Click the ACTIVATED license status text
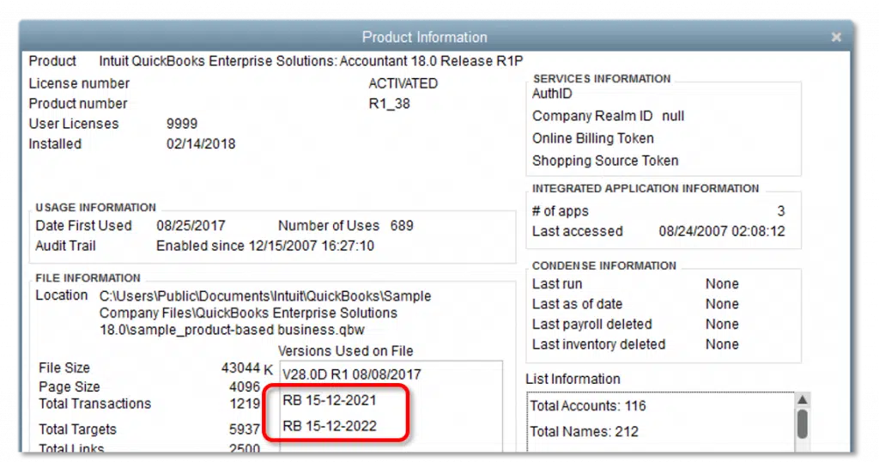Viewport: 879px width, 462px height. [x=403, y=83]
